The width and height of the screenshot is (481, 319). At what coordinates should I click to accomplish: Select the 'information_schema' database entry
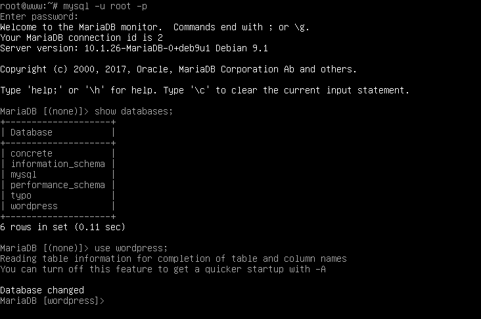point(57,164)
